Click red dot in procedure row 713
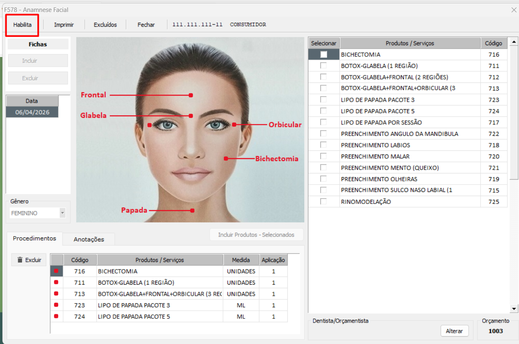The width and height of the screenshot is (519, 344). click(x=56, y=294)
